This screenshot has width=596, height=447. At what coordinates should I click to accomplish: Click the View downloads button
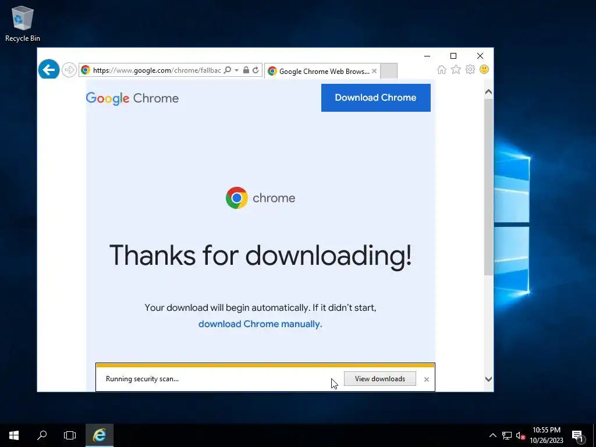(x=379, y=378)
